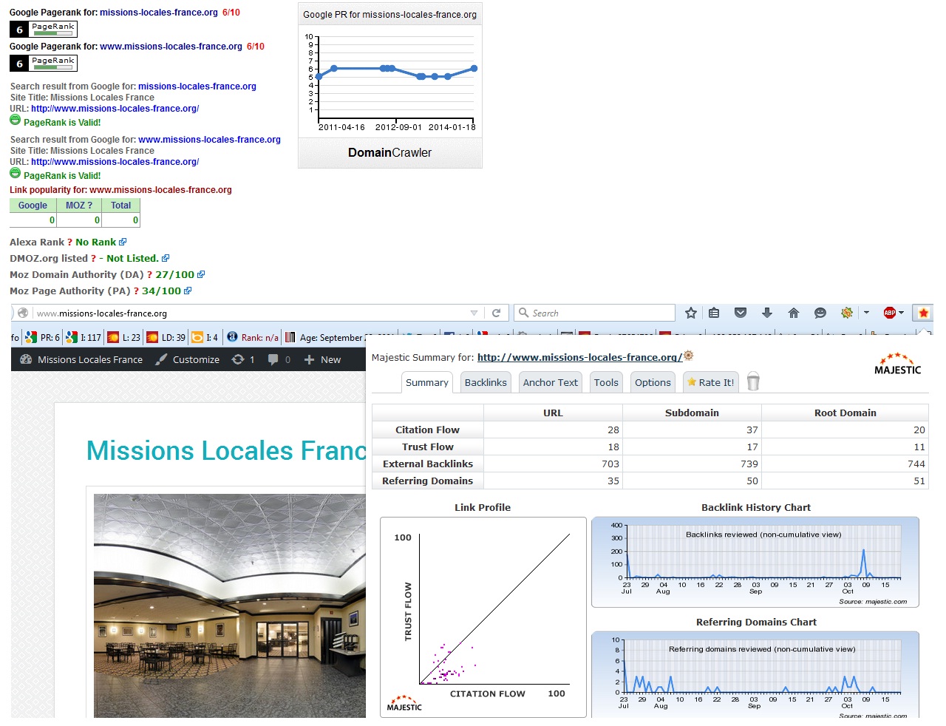Open WordPress updates icon in admin bar
This screenshot has height=726, width=946.
(242, 359)
